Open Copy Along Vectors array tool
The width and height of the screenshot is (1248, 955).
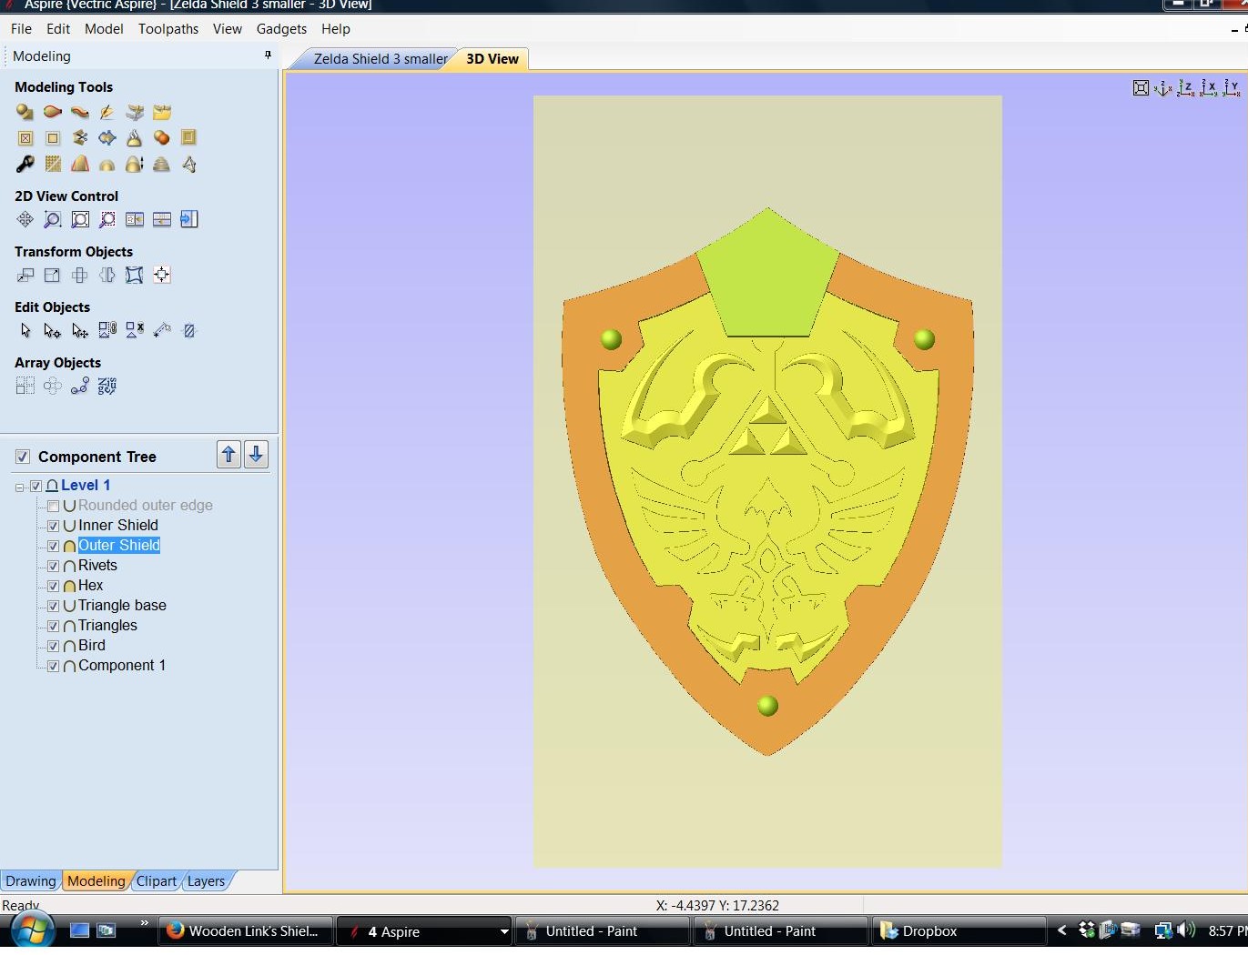[80, 386]
